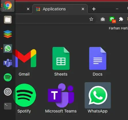Close the Applications tab
The image size is (128, 120).
click(x=83, y=9)
